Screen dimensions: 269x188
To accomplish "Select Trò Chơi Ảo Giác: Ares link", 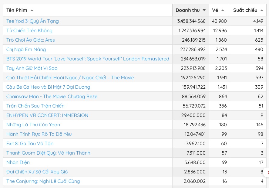I will pos(31,40).
